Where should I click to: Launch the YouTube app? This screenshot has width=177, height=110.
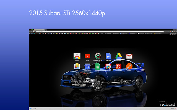pos(87,56)
